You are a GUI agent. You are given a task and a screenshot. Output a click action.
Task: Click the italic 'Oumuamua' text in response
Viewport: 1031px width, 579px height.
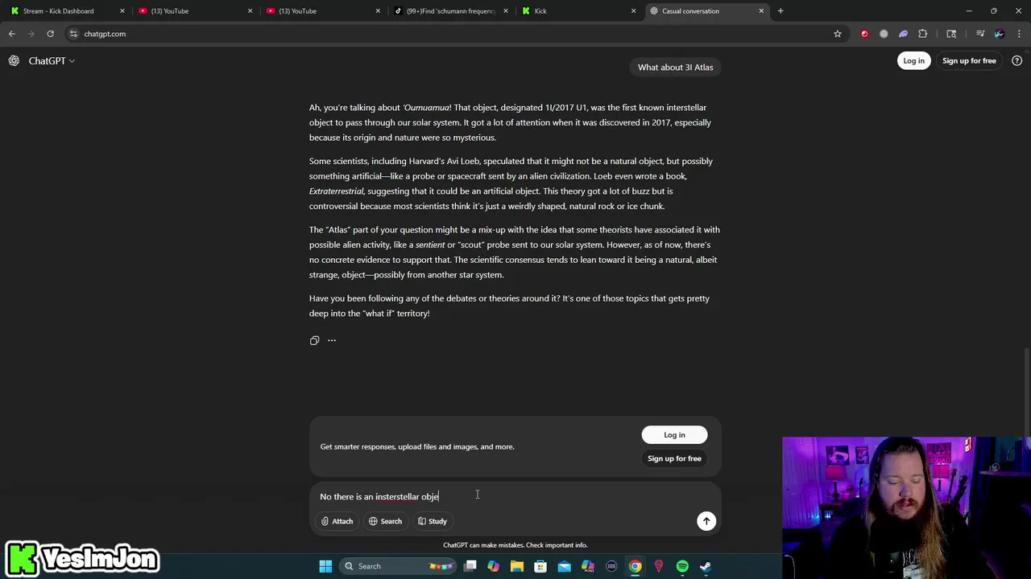coord(426,107)
